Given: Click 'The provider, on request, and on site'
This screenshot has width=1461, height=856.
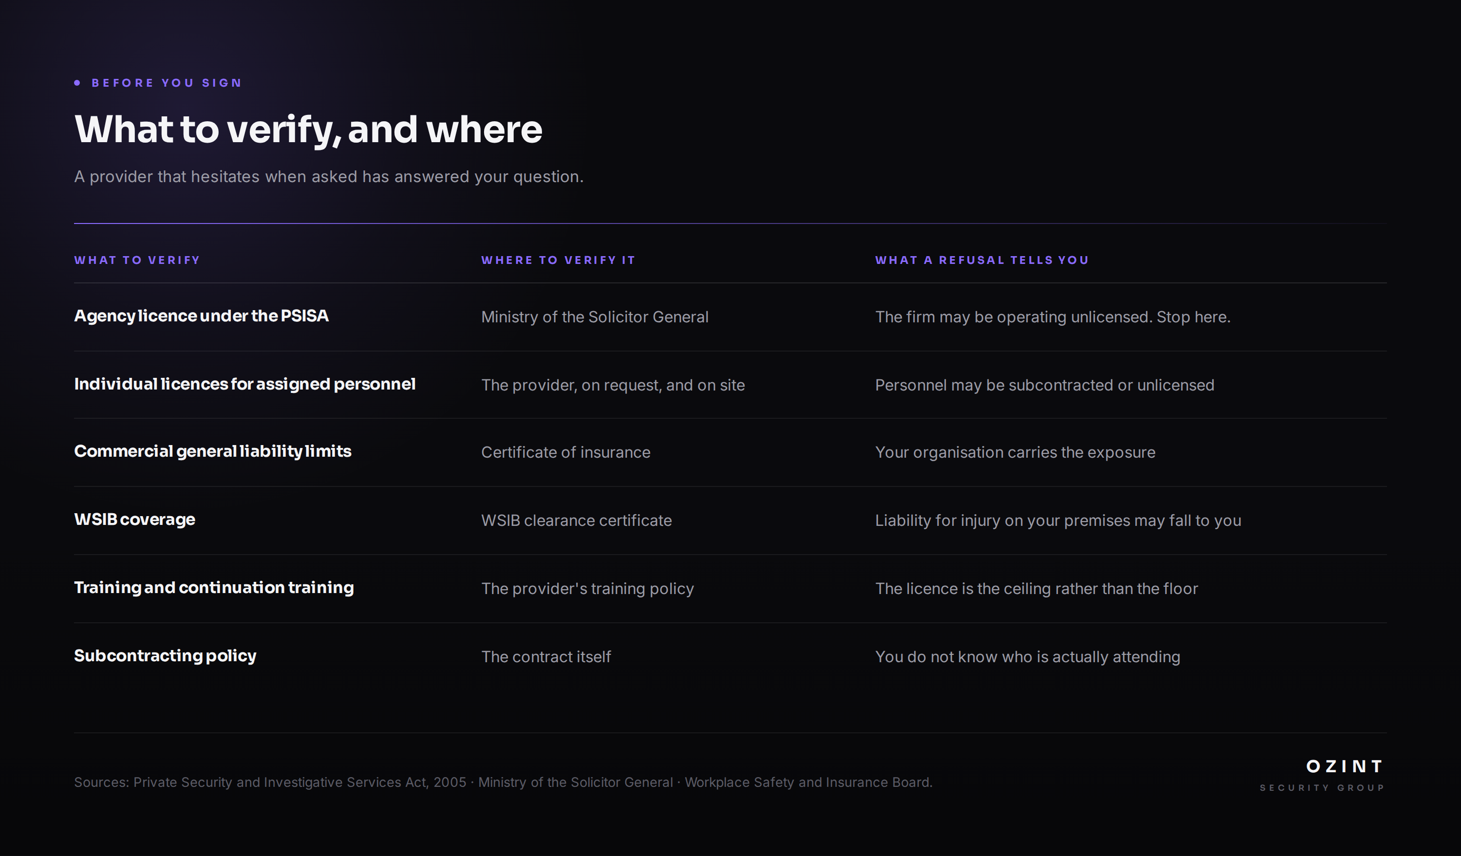Looking at the screenshot, I should click(613, 386).
